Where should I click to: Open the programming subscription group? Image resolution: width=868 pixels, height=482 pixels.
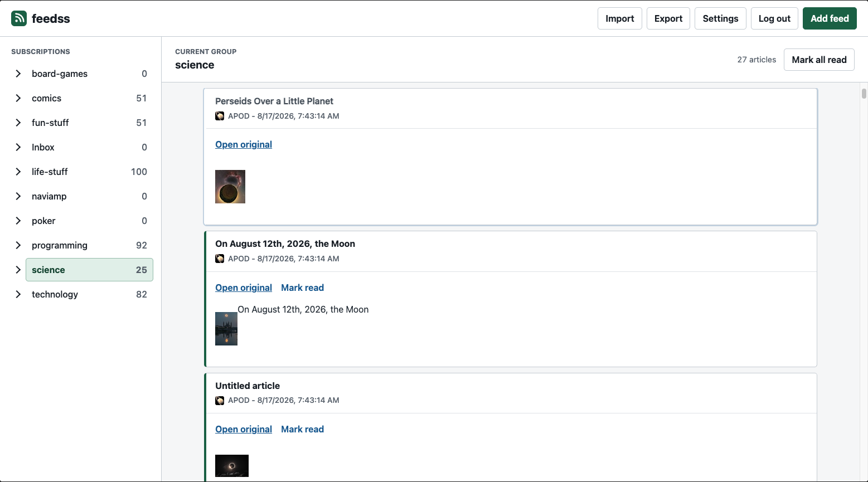click(x=89, y=245)
